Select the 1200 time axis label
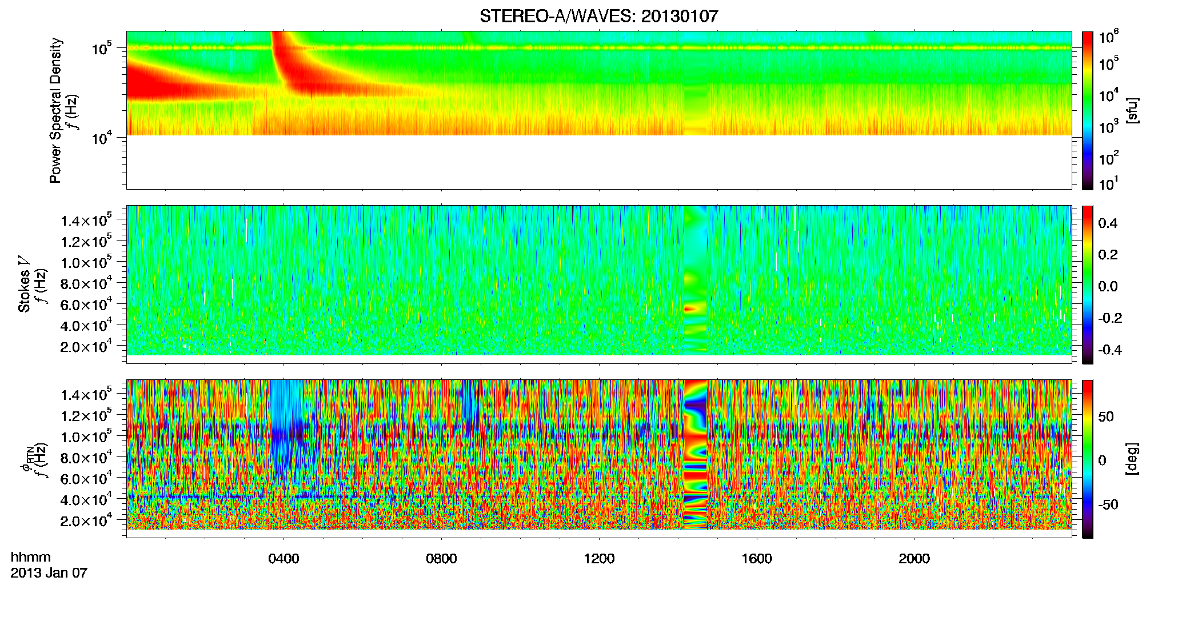 coord(599,559)
